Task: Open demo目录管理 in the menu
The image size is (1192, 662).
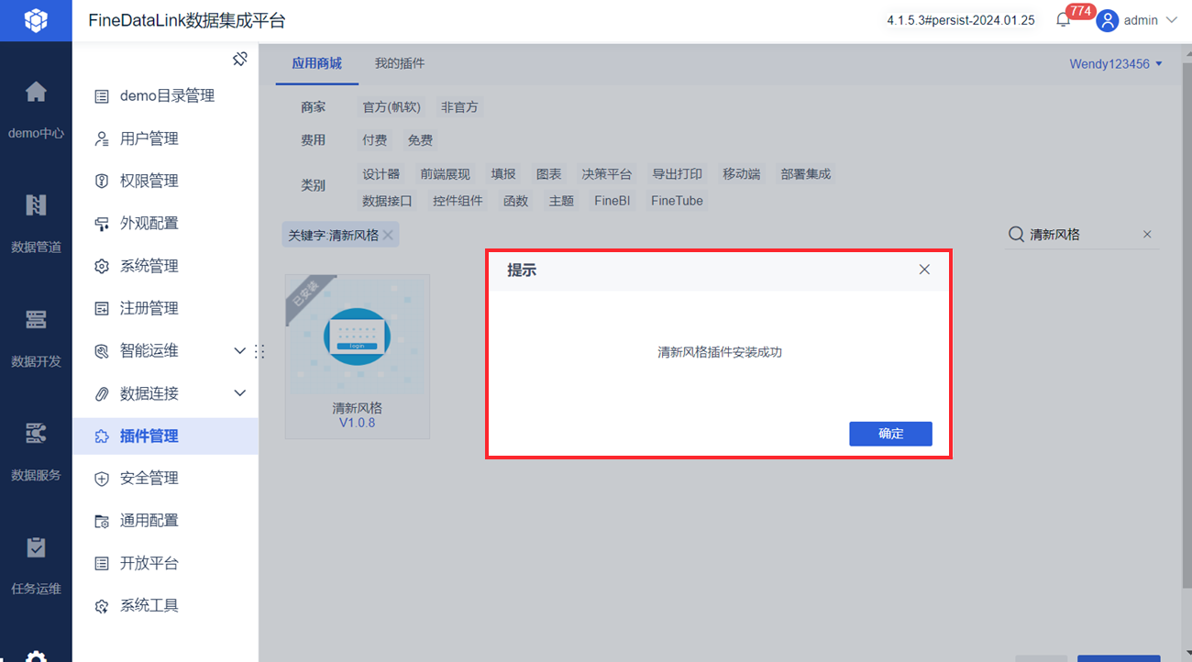Action: pyautogui.click(x=165, y=96)
